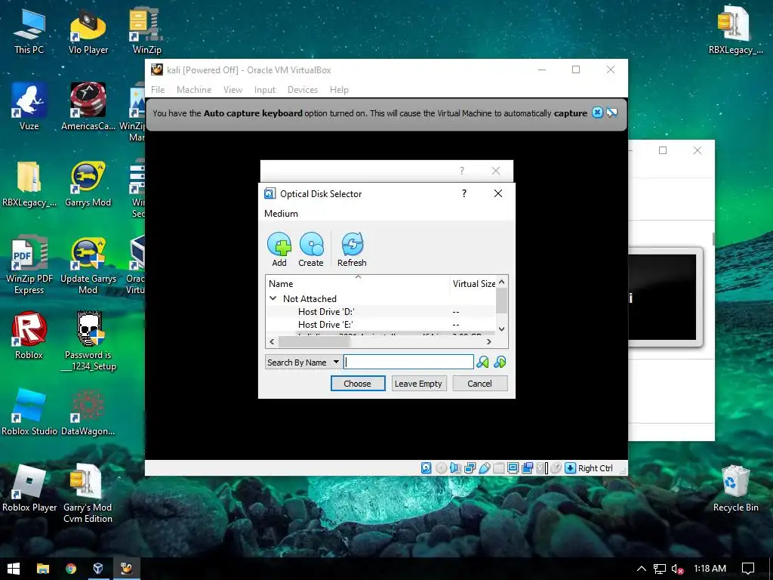The height and width of the screenshot is (580, 773).
Task: Click the network status bar indicator
Action: (x=470, y=468)
